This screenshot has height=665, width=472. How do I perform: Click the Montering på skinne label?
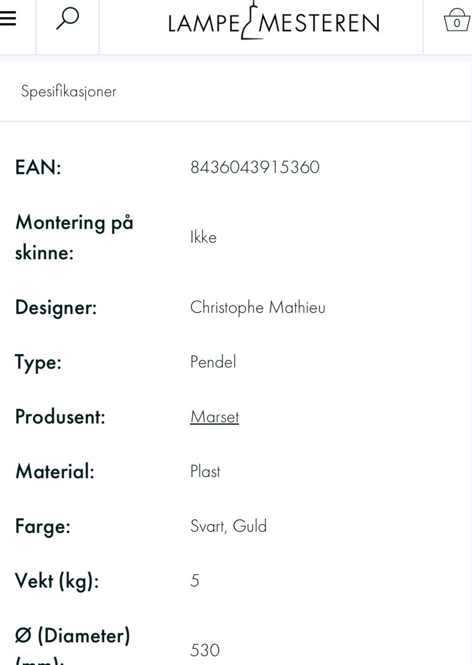point(74,237)
